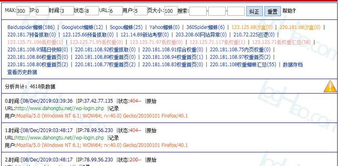Click the yellow warning triangle icon

click(330, 86)
